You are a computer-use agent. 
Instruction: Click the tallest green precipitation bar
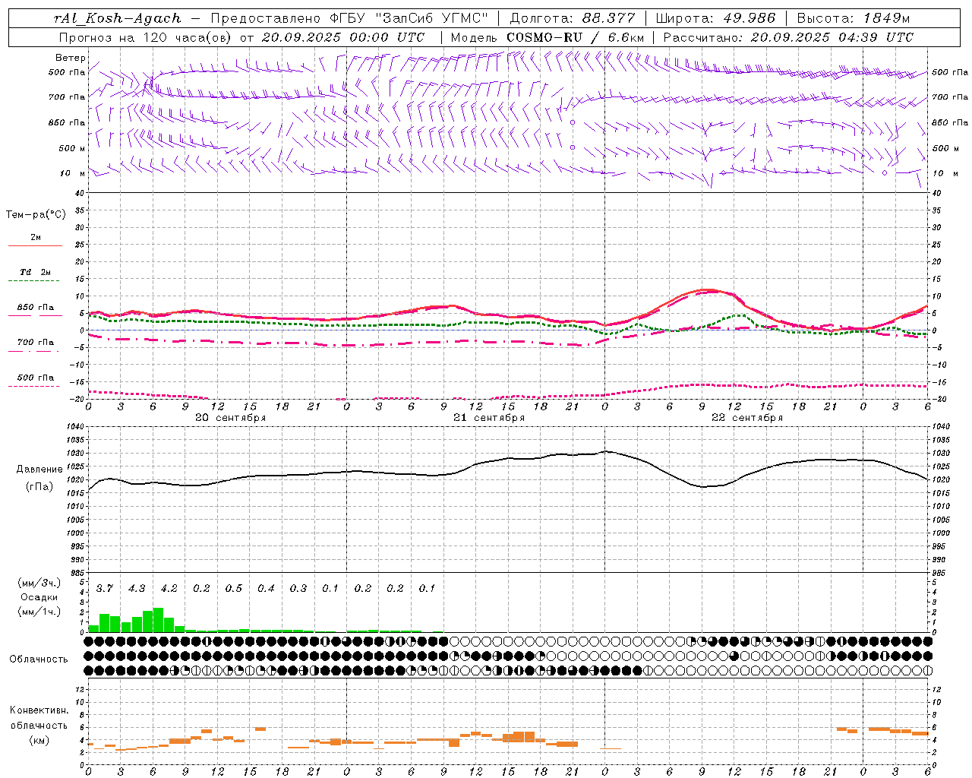point(158,620)
